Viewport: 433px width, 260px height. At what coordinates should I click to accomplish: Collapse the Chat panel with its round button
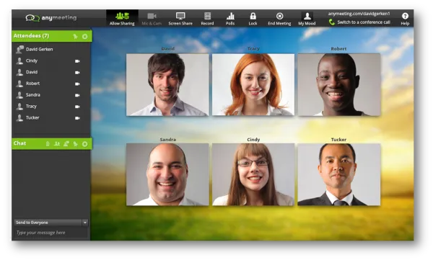coord(84,144)
